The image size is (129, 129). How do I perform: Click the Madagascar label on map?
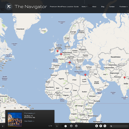click(x=98, y=122)
